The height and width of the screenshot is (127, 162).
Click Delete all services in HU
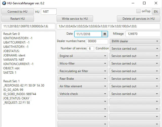(x=138, y=19)
